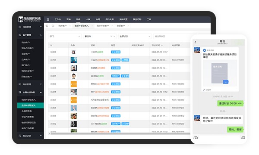This screenshot has height=155, width=259.
Task: Open the staff member dropdown arrow
Action: tap(114, 36)
